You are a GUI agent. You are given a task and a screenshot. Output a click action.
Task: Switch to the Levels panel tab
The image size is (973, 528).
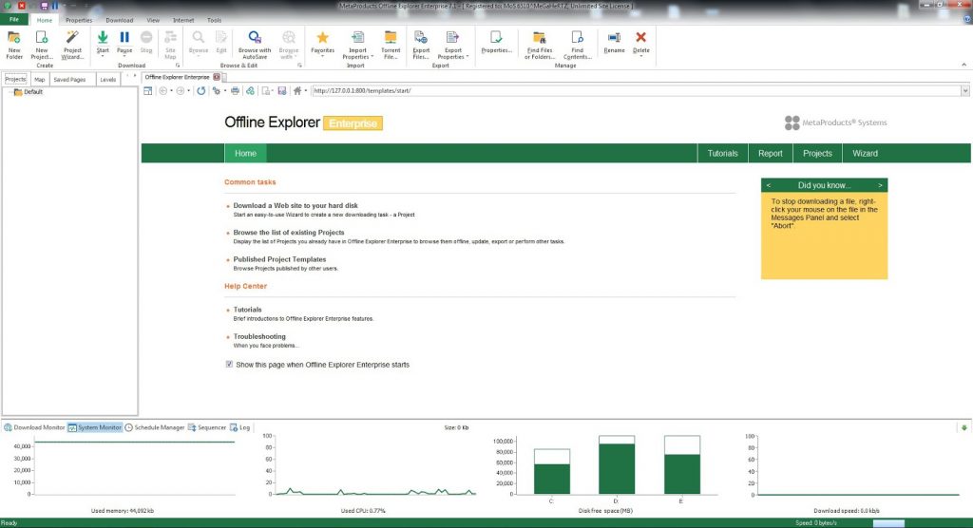click(108, 80)
